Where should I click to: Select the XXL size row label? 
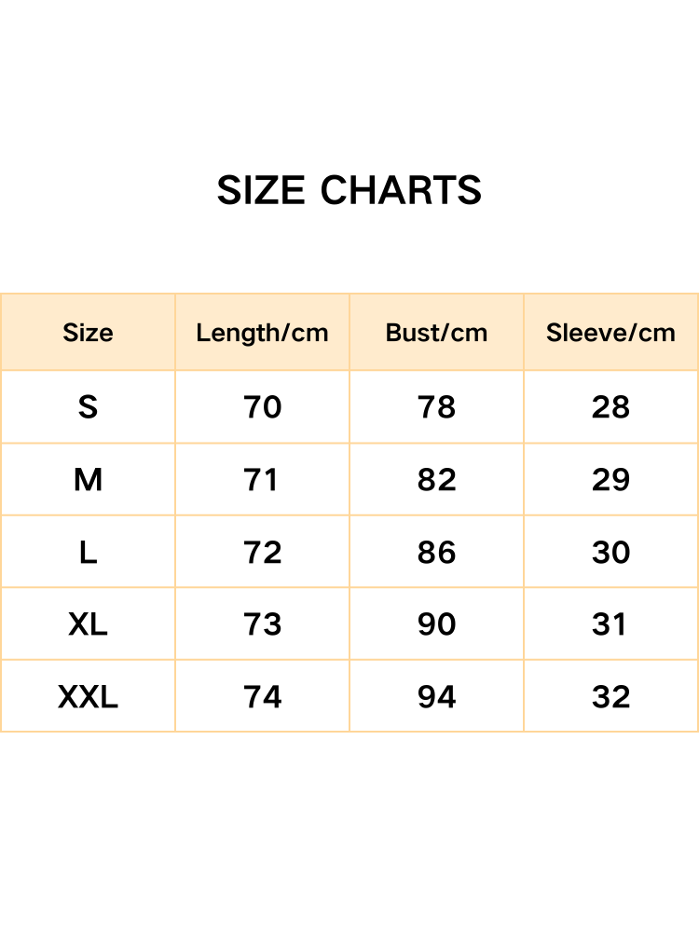pyautogui.click(x=88, y=697)
